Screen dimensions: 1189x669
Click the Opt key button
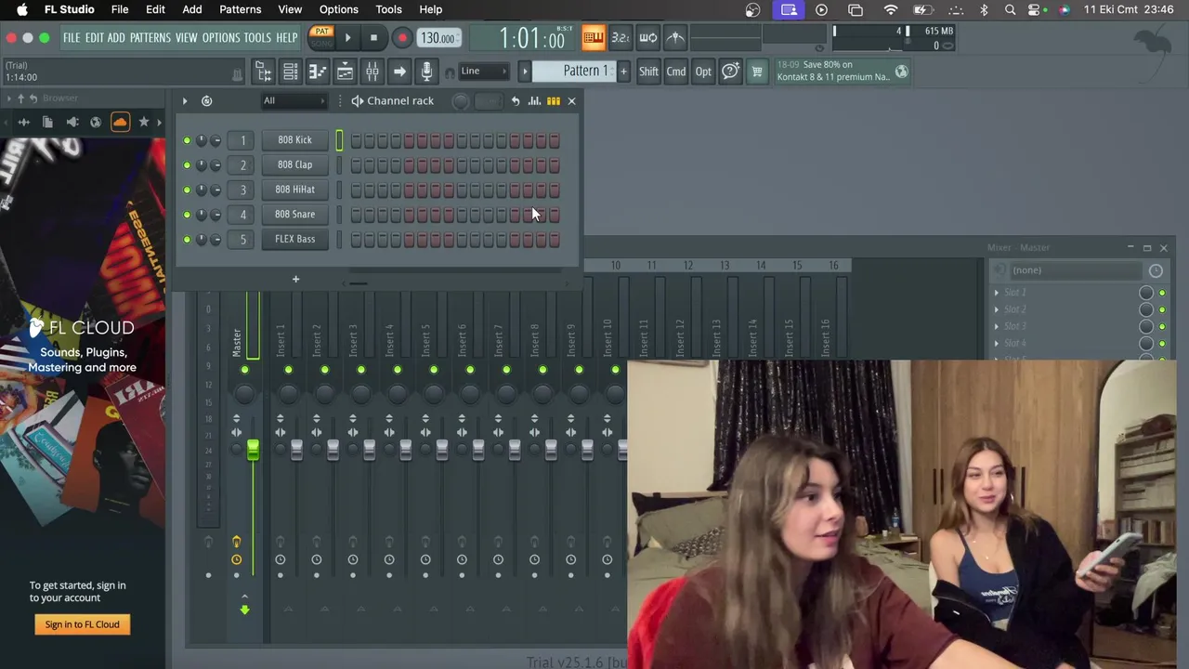tap(703, 72)
